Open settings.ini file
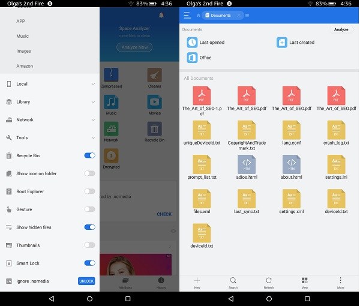 pyautogui.click(x=336, y=167)
